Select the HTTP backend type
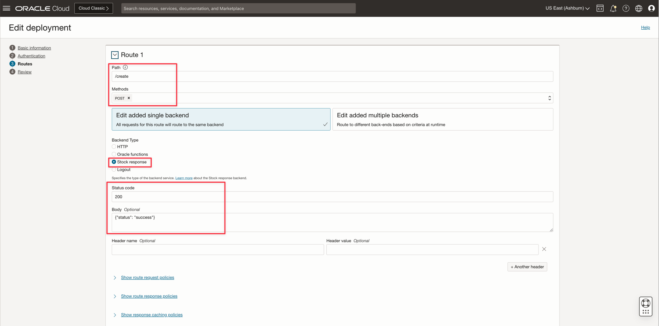The height and width of the screenshot is (326, 659). tap(114, 147)
